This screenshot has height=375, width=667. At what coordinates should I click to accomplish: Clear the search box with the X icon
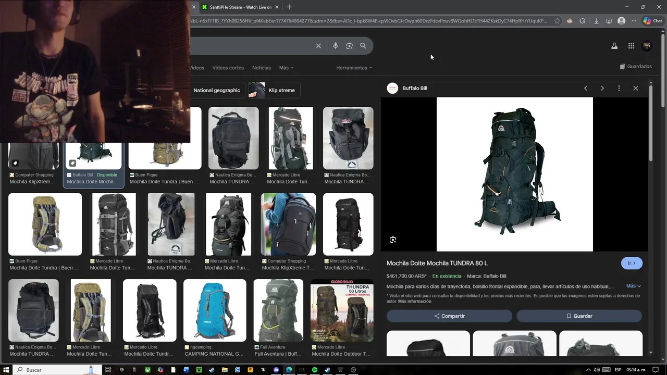318,46
